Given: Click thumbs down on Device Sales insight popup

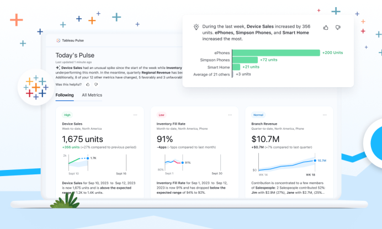Looking at the screenshot, I should 338,27.
